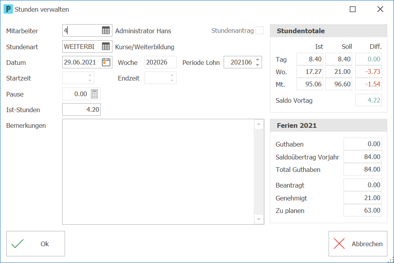394x263 pixels.
Task: Open the Mitarbeiter lookup table icon
Action: [106, 30]
